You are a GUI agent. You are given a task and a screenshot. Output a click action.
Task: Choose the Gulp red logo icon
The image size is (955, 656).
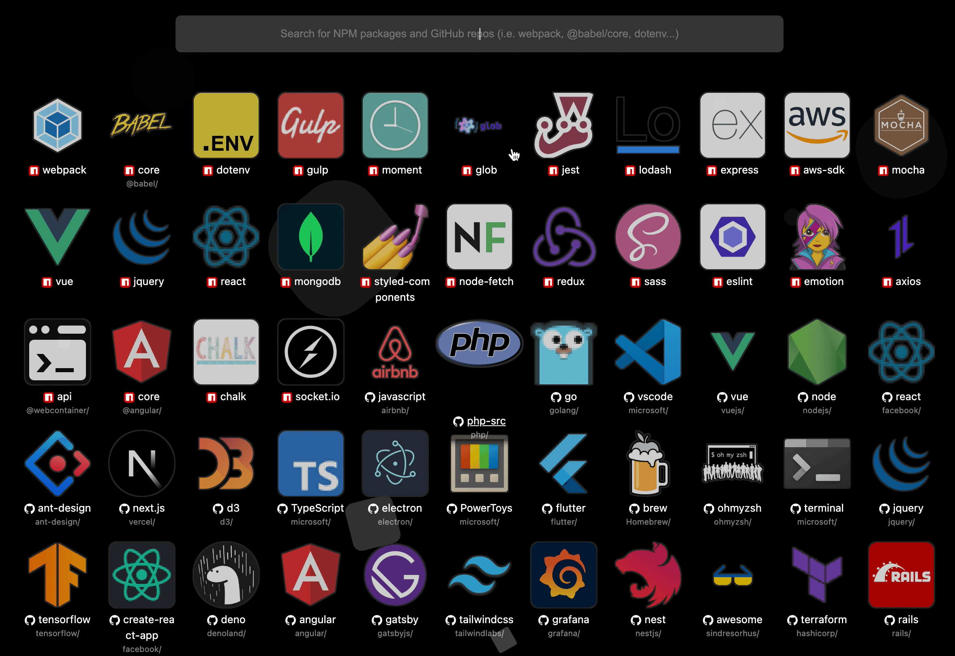[x=310, y=125]
